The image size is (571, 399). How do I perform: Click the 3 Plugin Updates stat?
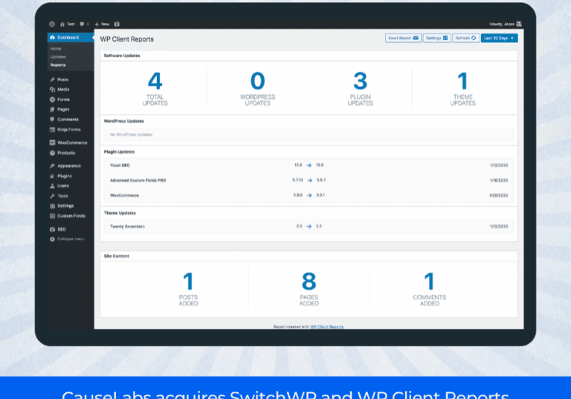[x=360, y=88]
